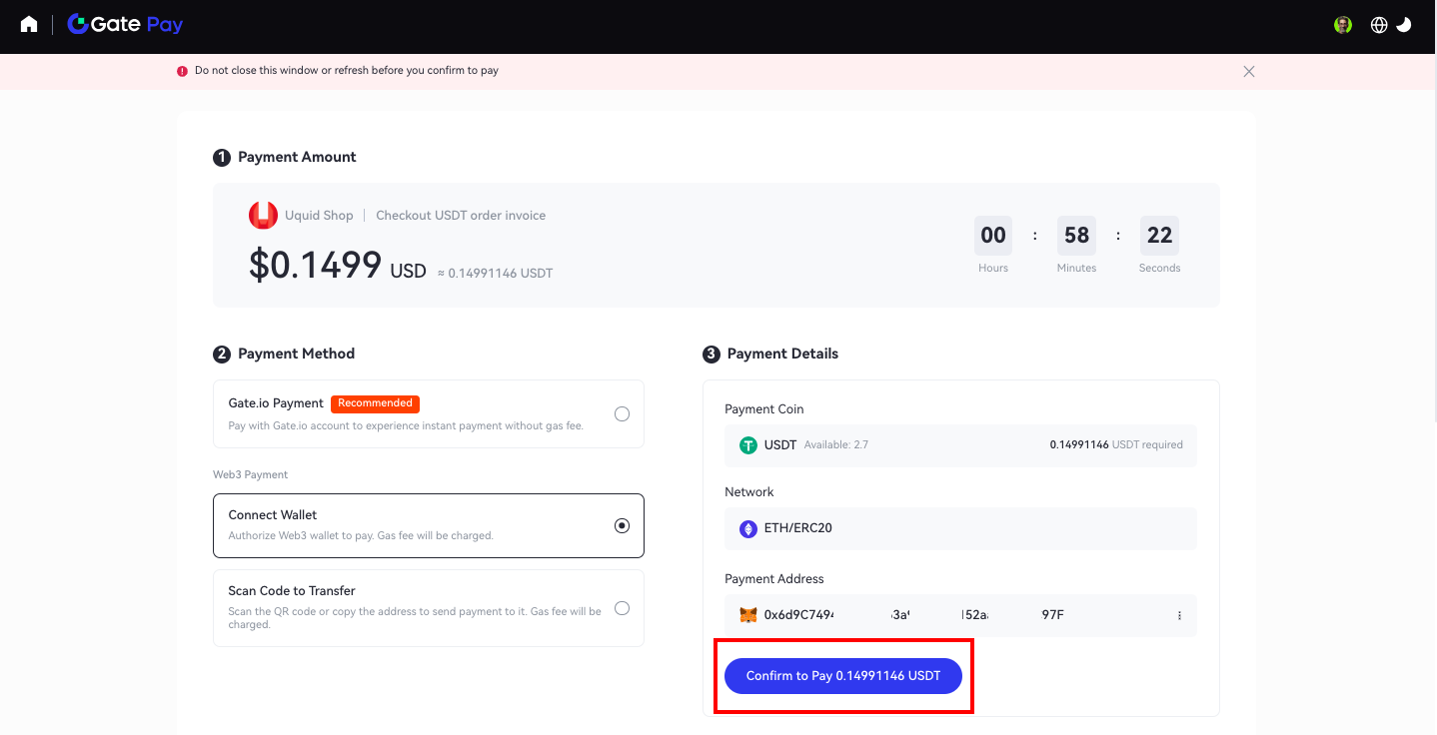
Task: Select the Gate.io Payment radio button
Action: coord(622,413)
